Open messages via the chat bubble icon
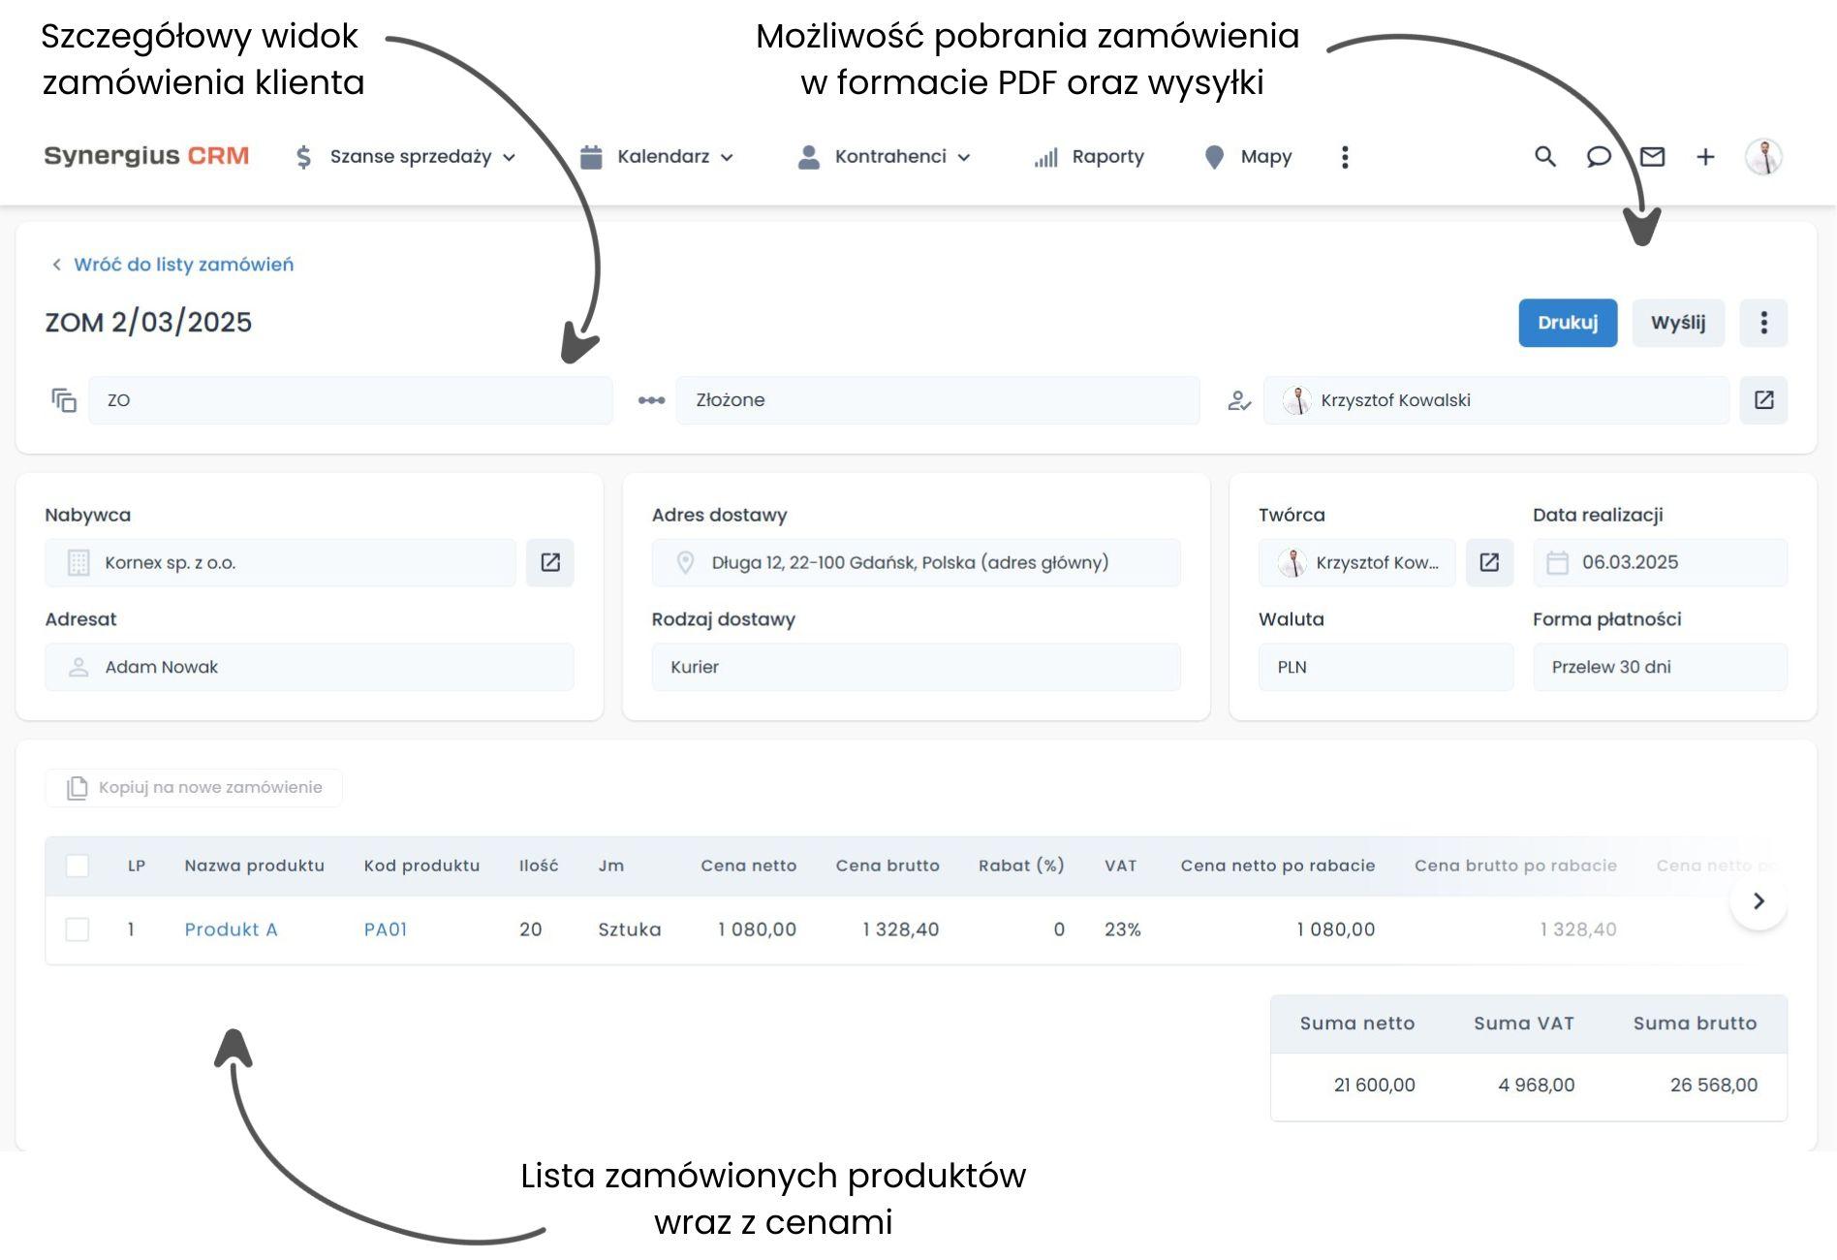 click(x=1599, y=156)
